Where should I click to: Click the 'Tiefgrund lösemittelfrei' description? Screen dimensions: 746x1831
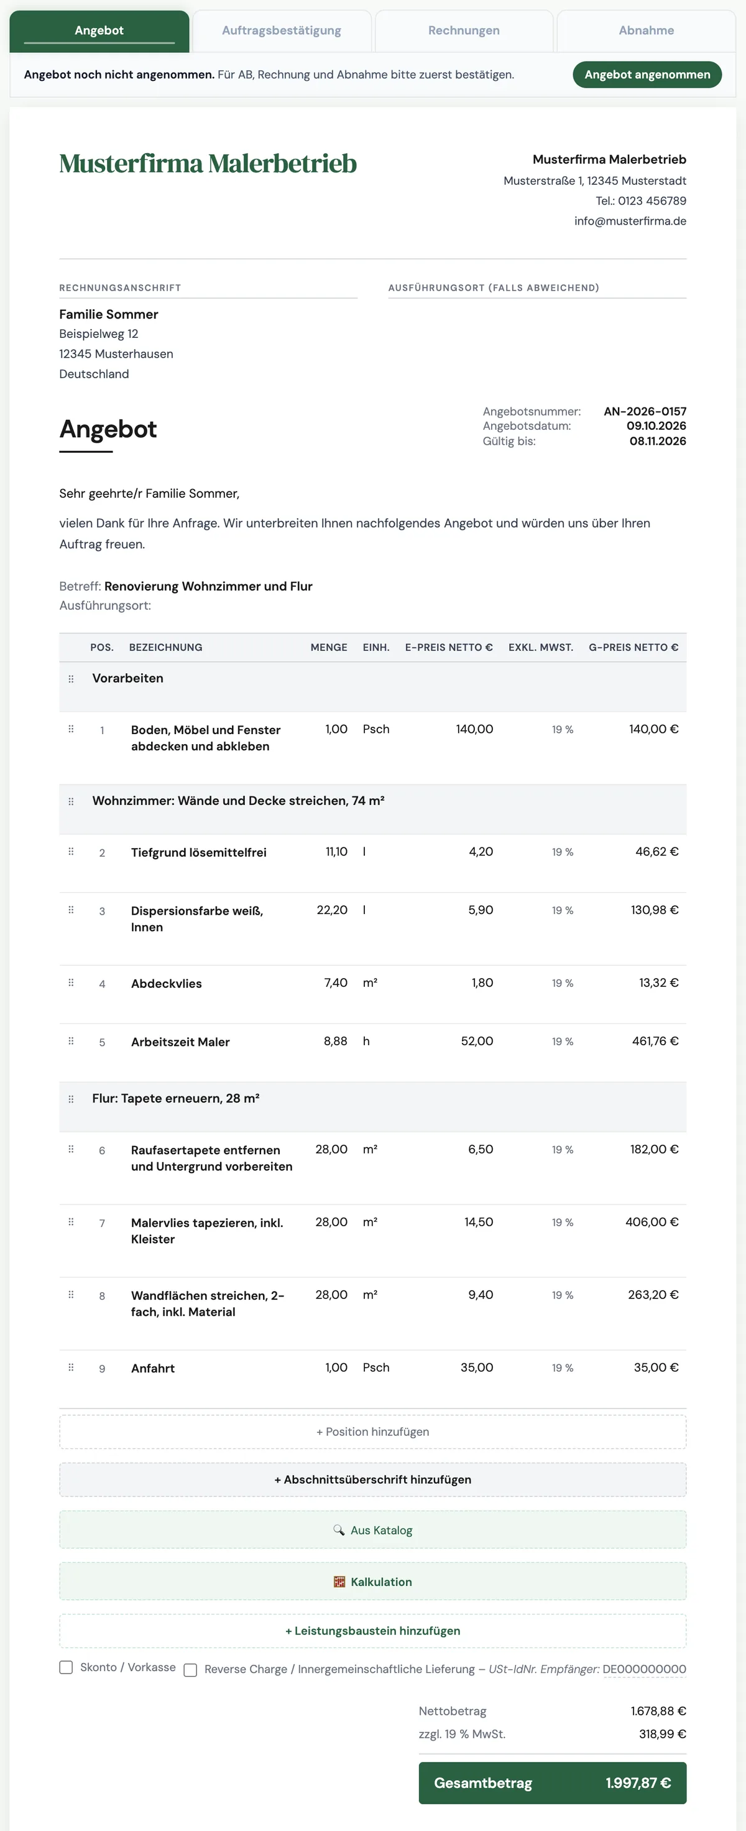pos(199,852)
